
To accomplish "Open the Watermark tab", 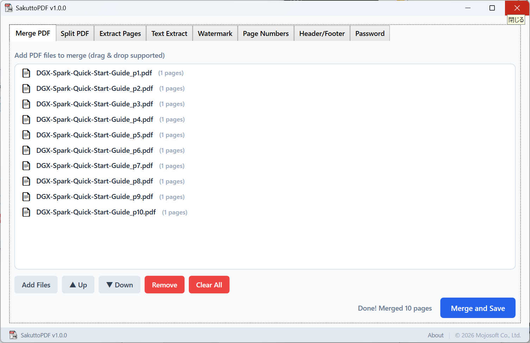I will click(215, 33).
